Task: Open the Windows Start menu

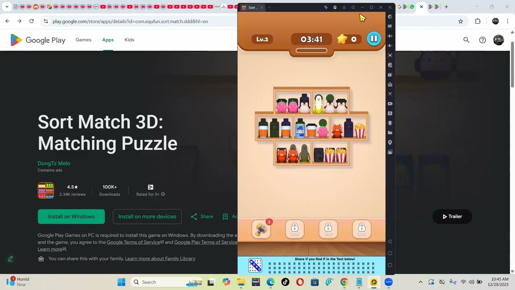Action: 121,282
